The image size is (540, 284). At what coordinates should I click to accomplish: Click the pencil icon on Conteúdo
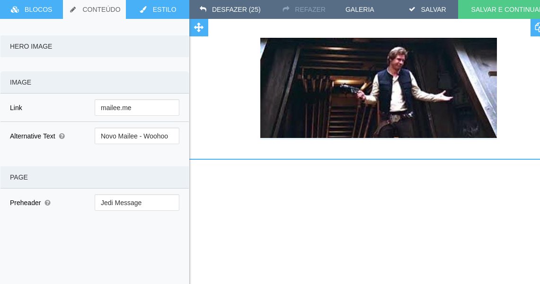[x=73, y=9]
